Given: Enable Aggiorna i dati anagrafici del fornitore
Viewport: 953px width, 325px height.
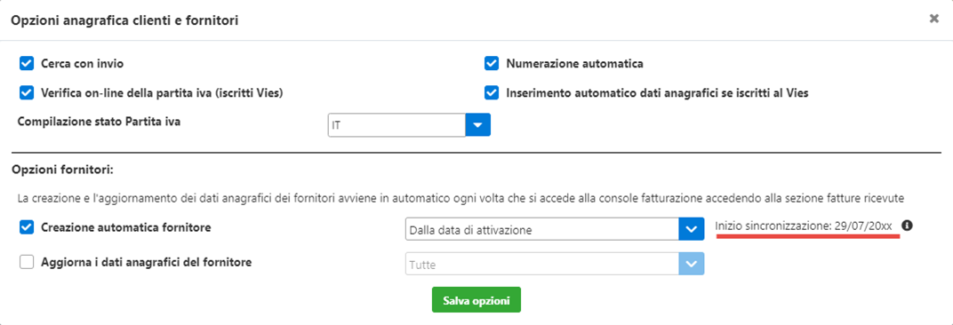Looking at the screenshot, I should click(x=26, y=263).
